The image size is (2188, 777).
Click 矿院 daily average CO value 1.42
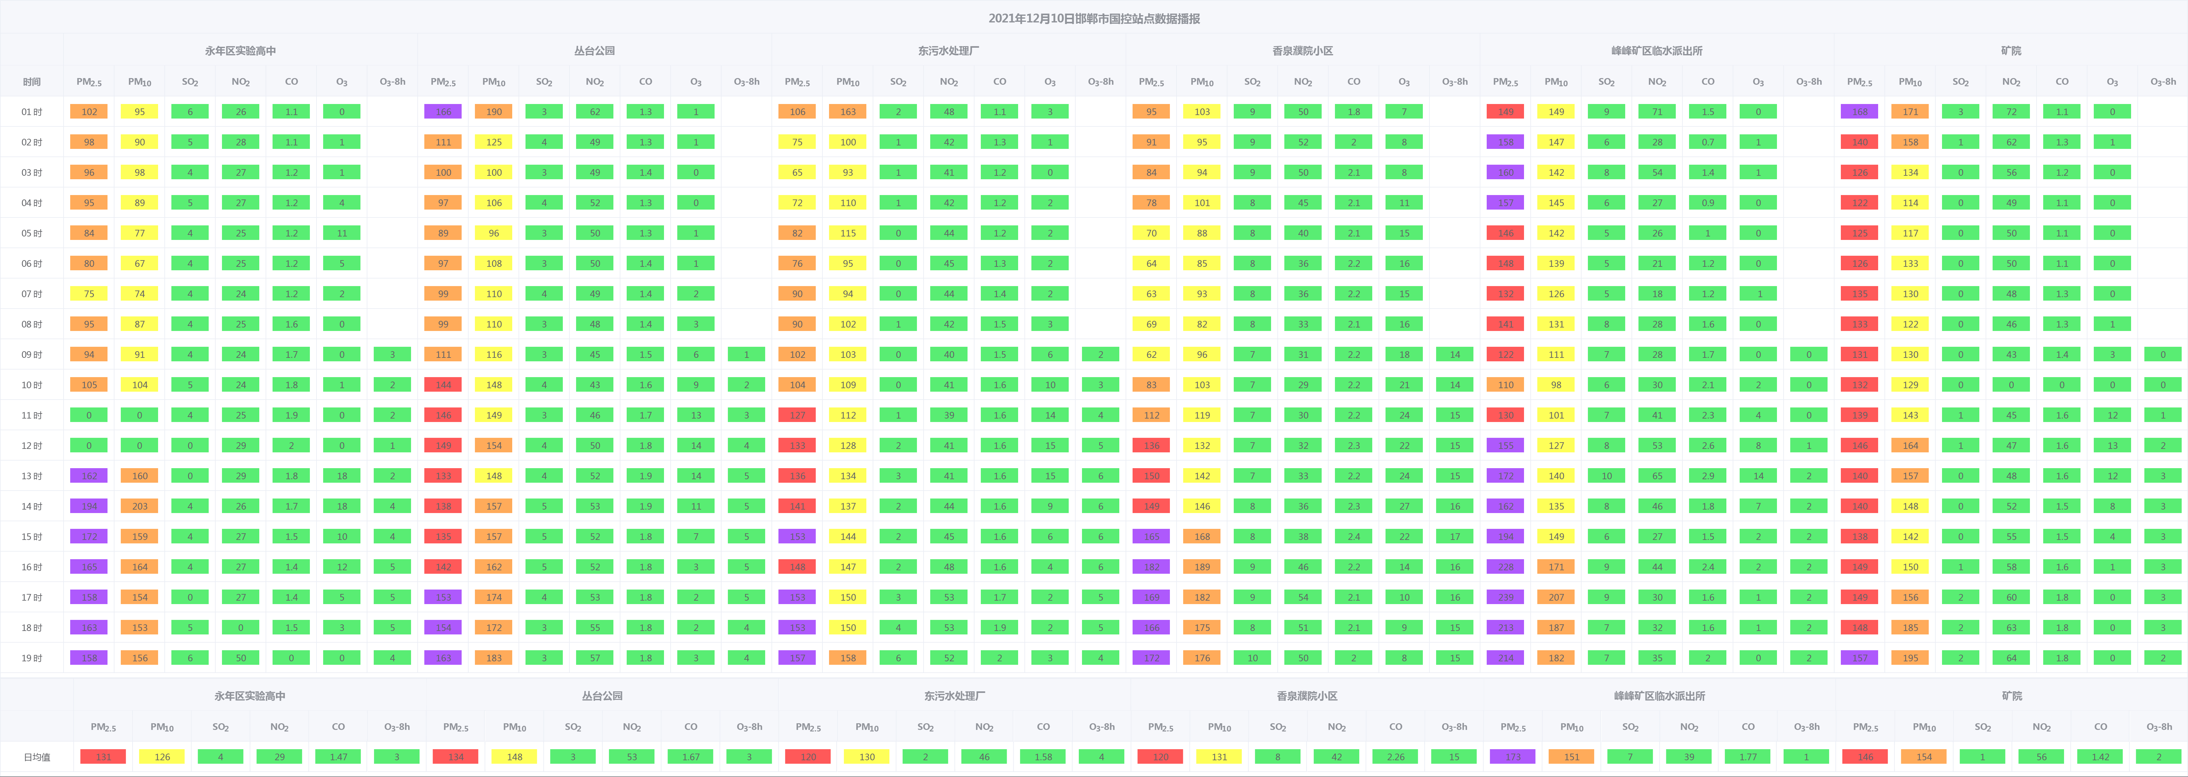point(2100,757)
